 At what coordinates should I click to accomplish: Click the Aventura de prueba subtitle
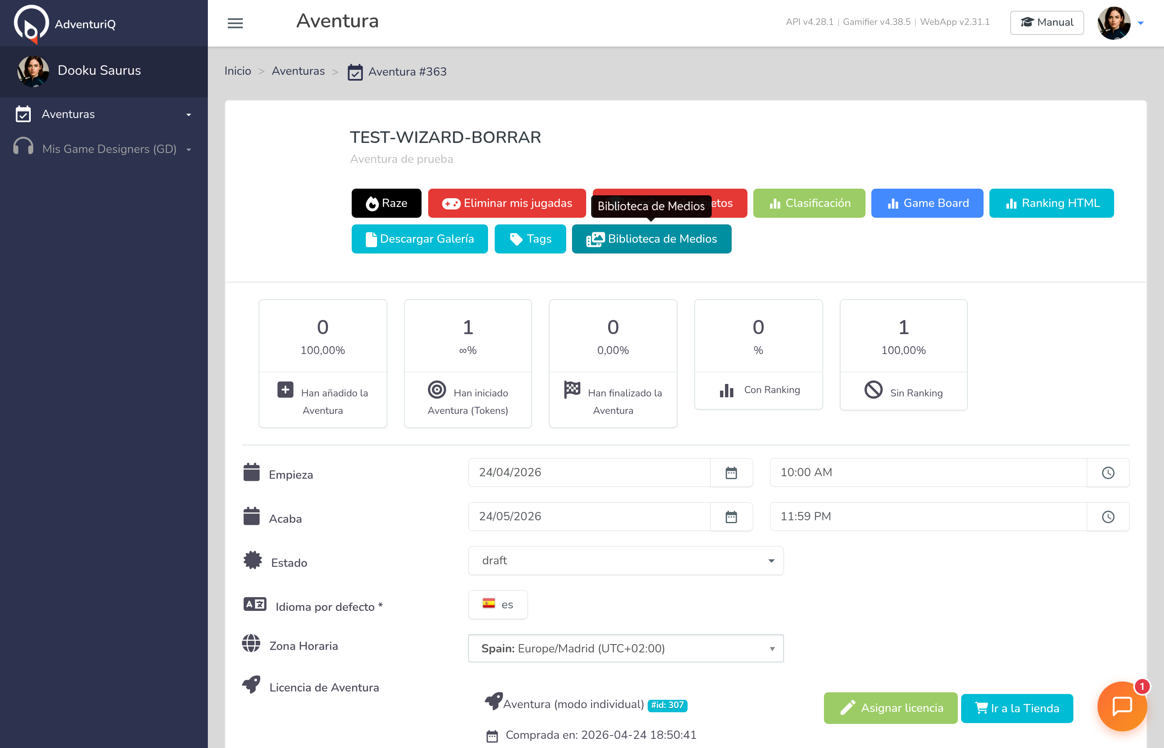pyautogui.click(x=401, y=159)
